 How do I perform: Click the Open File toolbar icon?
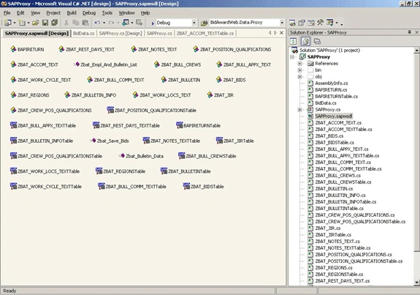[35, 23]
